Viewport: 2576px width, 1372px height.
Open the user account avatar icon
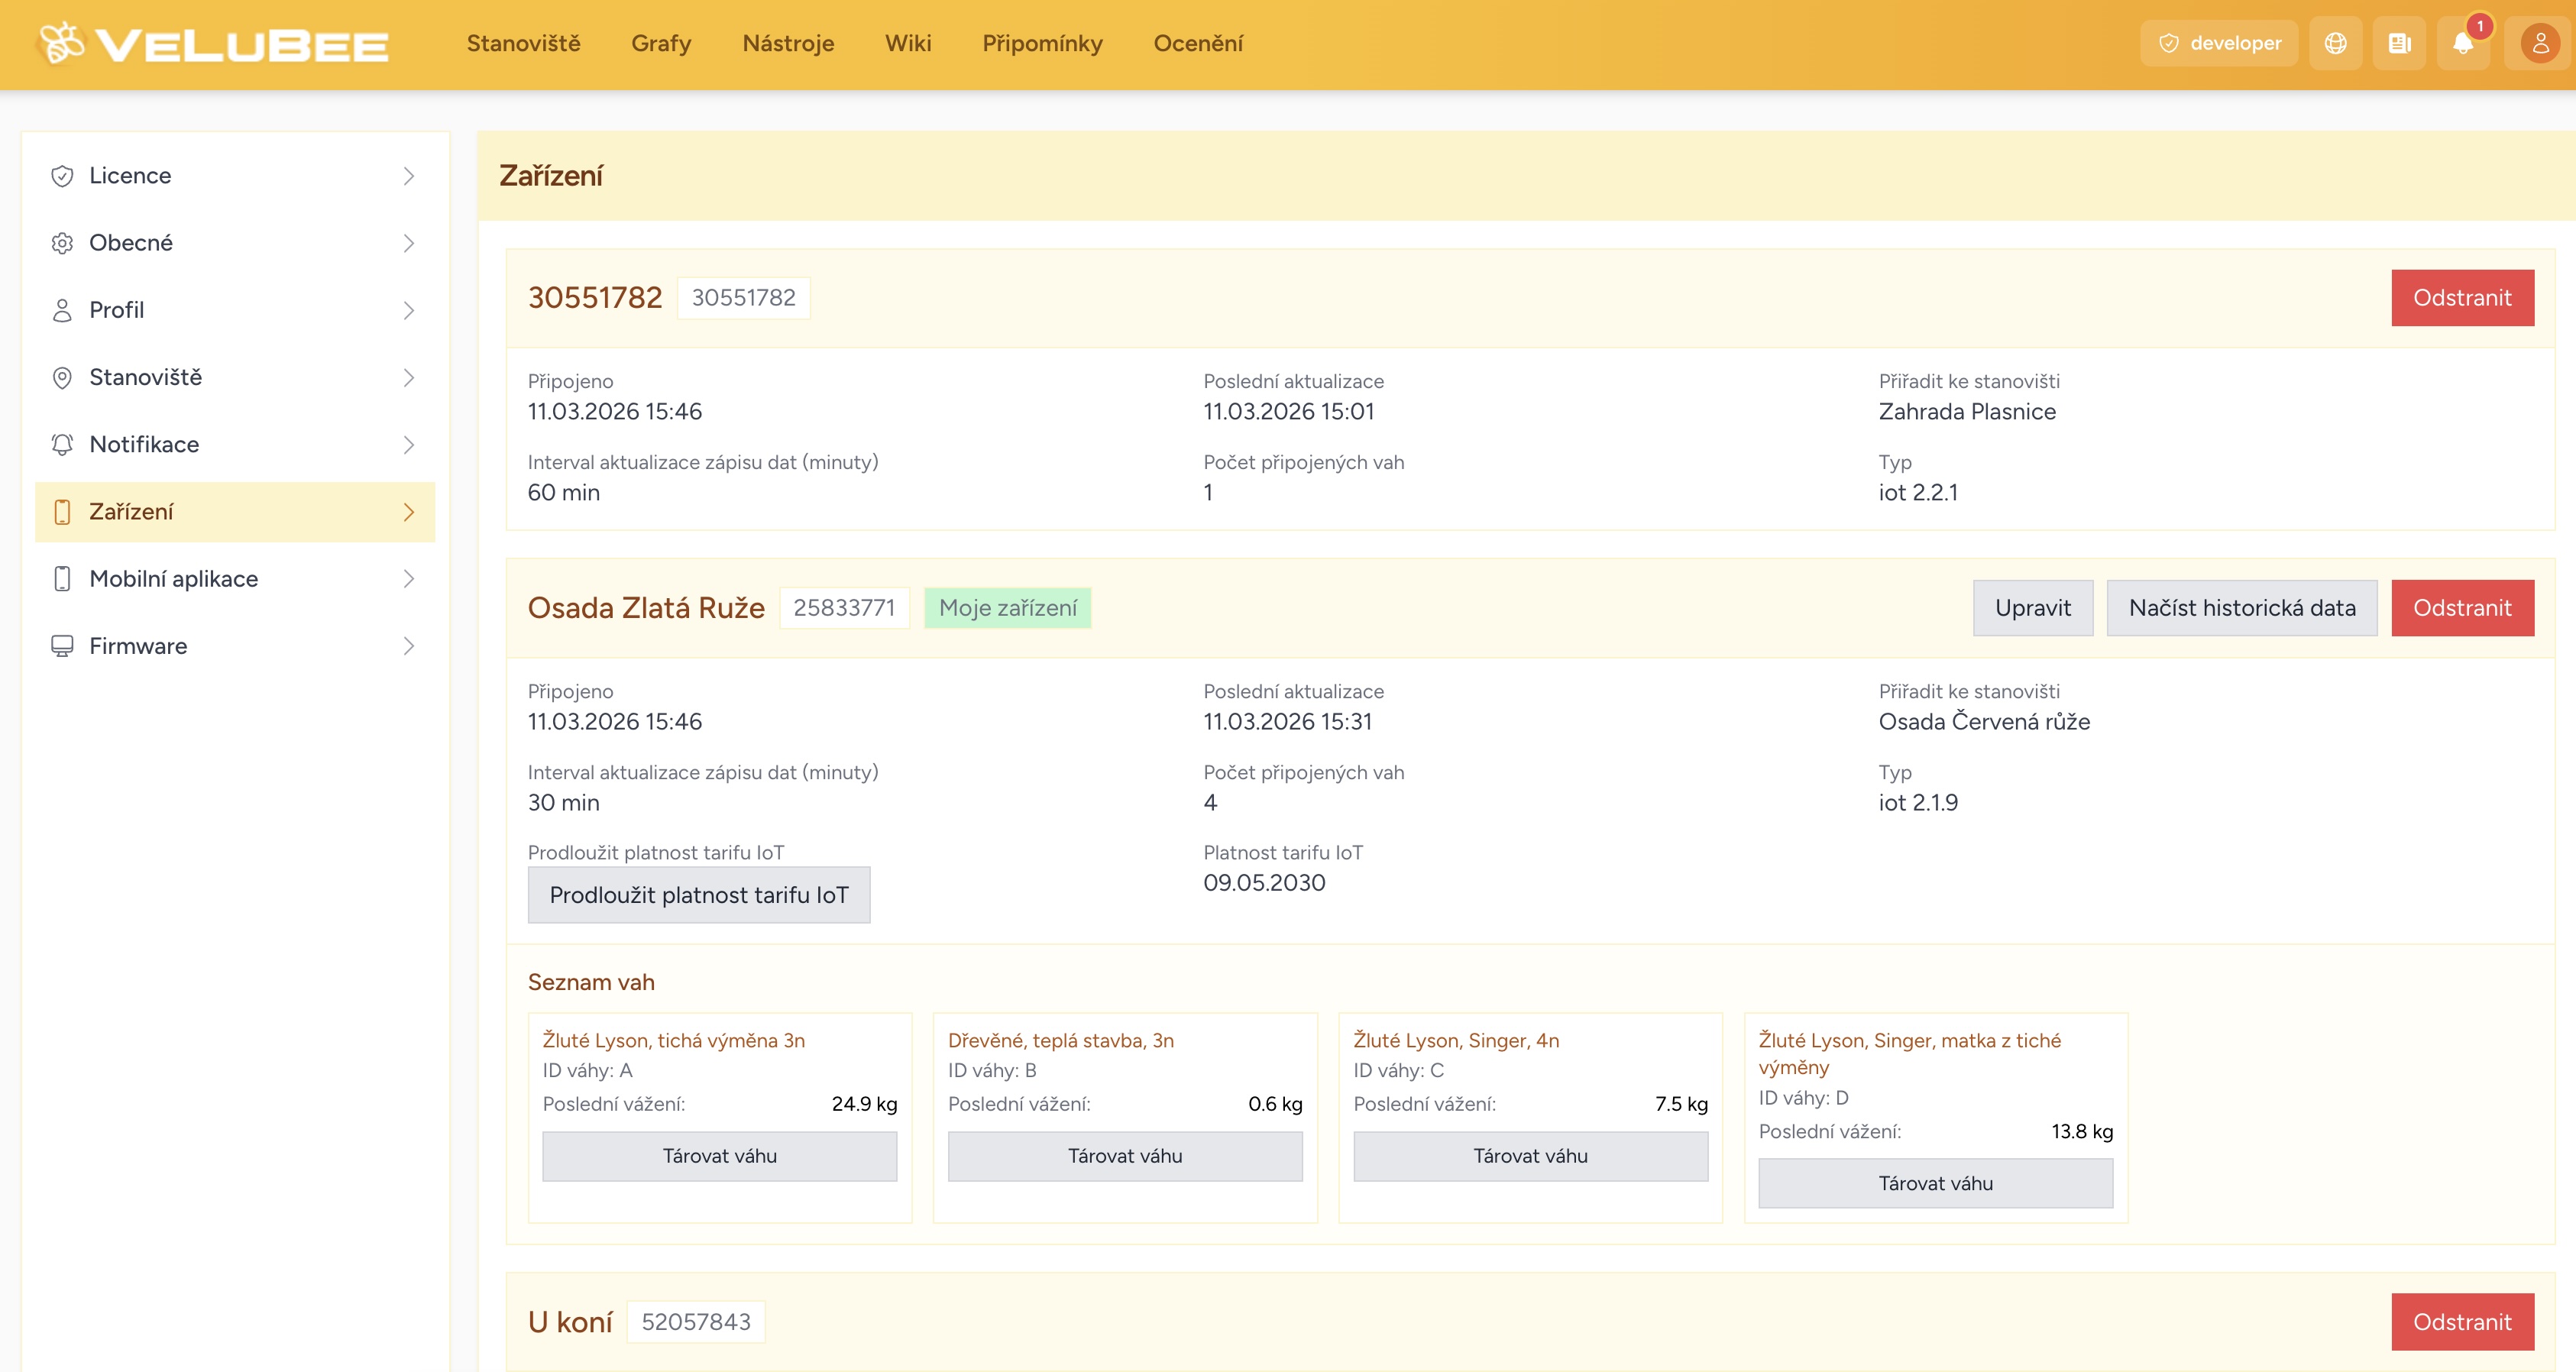point(2539,43)
